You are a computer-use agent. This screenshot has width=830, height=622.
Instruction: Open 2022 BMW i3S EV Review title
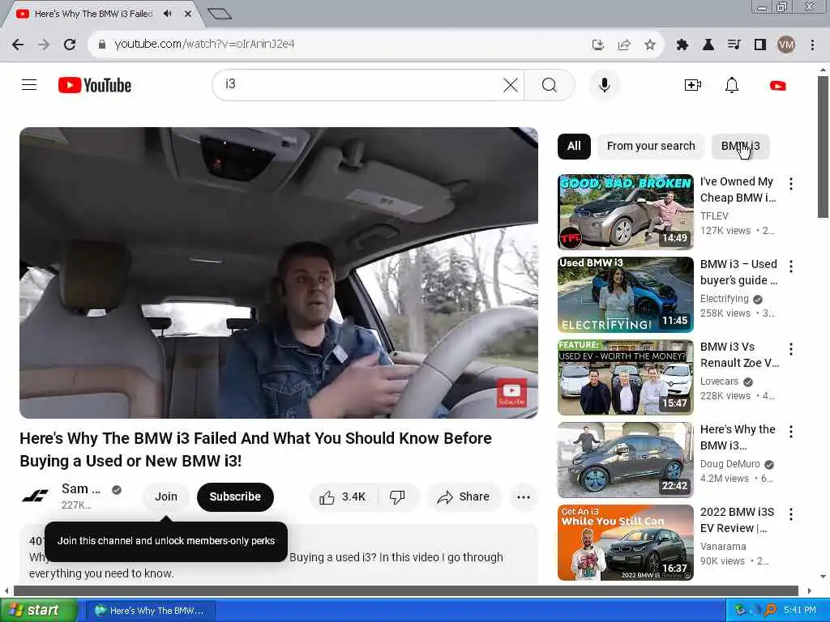coord(737,519)
